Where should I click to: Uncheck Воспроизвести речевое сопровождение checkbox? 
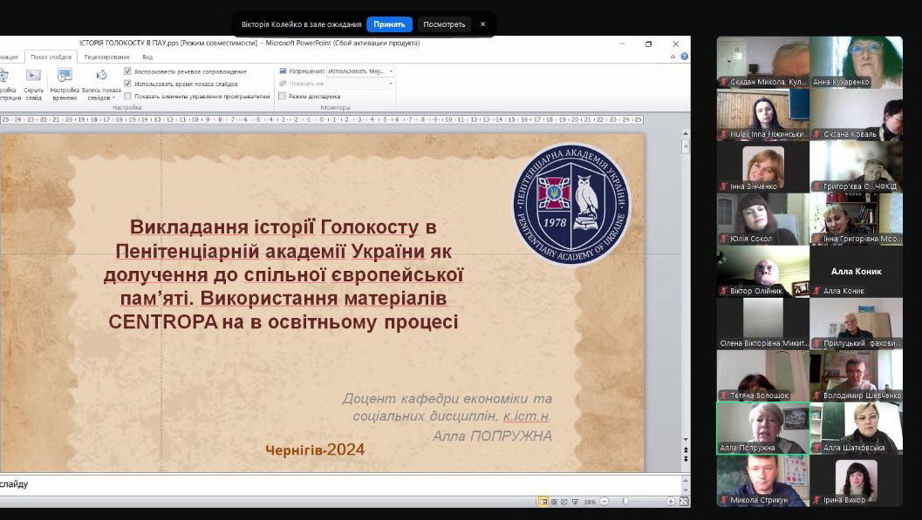click(x=128, y=71)
